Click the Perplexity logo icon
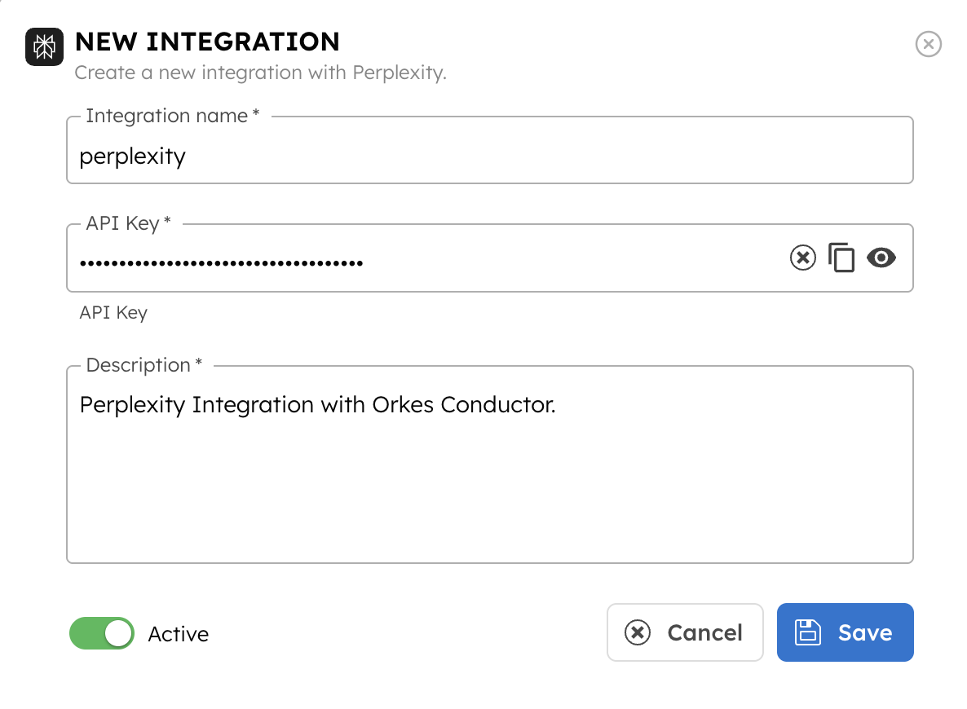 point(45,46)
